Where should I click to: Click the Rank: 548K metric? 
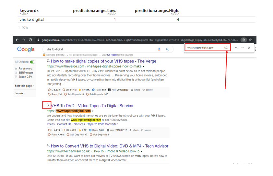coord(97,130)
